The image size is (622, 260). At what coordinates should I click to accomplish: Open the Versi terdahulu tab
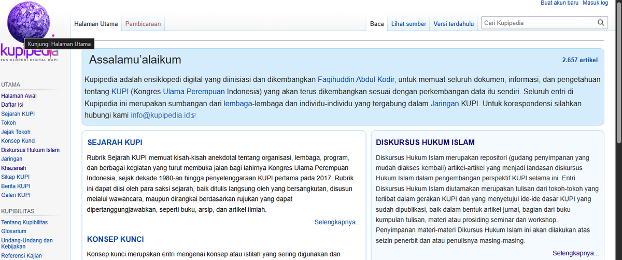tap(454, 24)
